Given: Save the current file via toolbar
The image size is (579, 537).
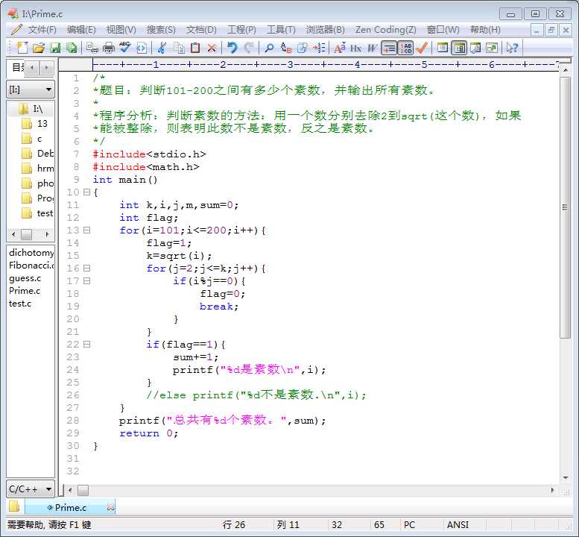Looking at the screenshot, I should (x=55, y=48).
